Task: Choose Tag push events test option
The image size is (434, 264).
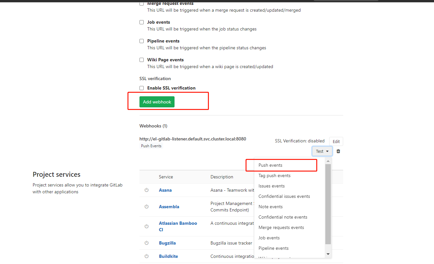Action: pos(274,175)
